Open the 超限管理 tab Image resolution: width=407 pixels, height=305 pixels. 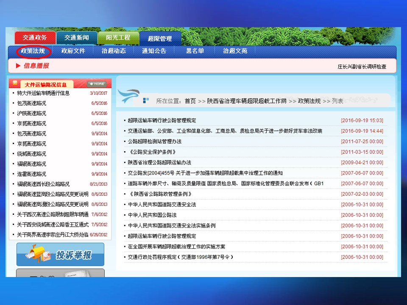pos(160,39)
